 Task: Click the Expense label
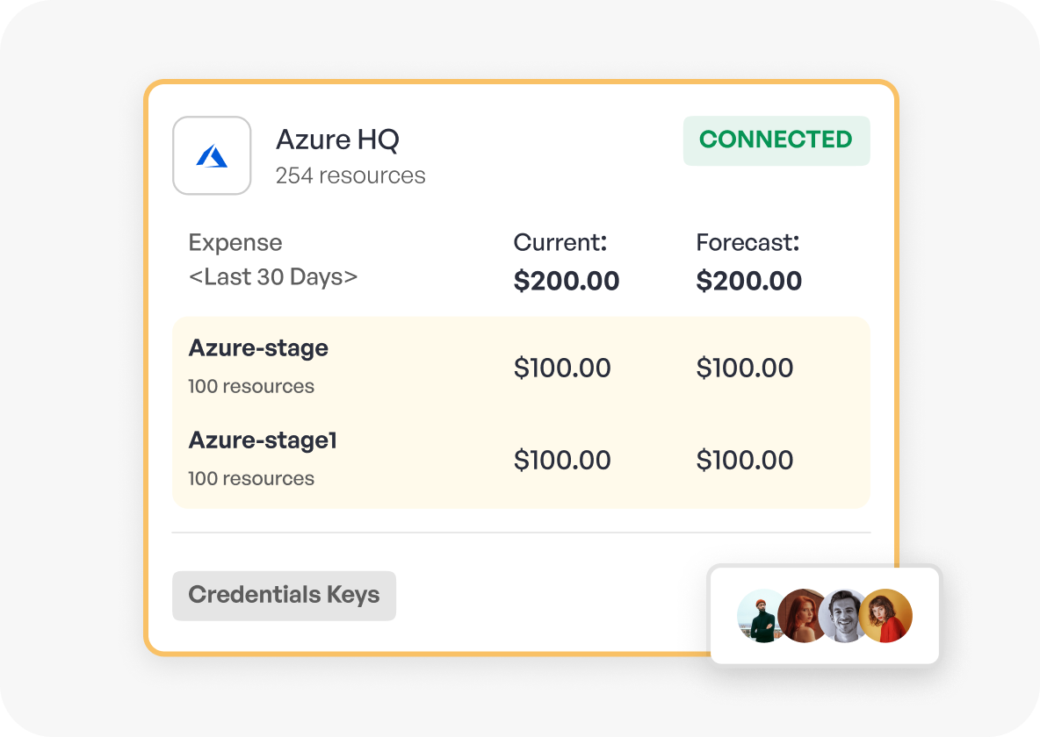[x=235, y=243]
